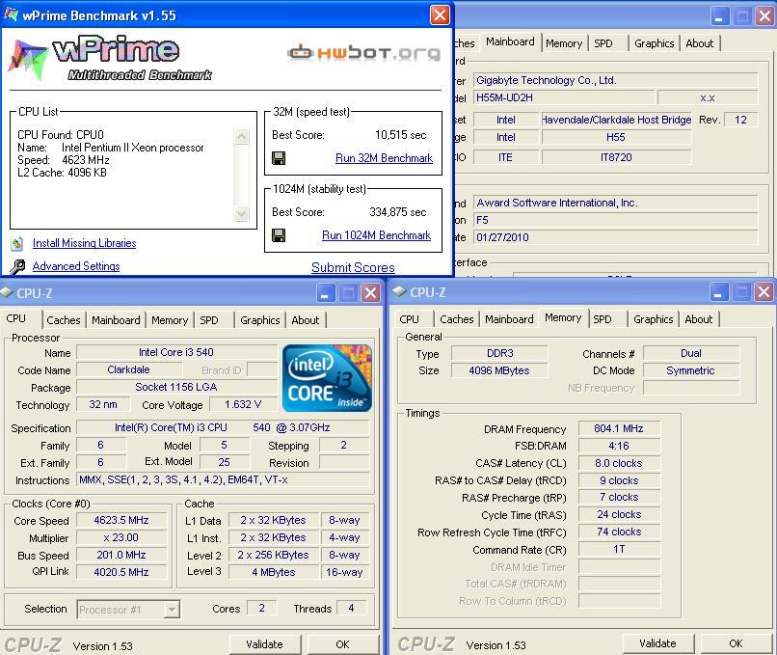The width and height of the screenshot is (777, 655).
Task: Switch to Memory tab in left CPU-Z window
Action: (x=170, y=320)
